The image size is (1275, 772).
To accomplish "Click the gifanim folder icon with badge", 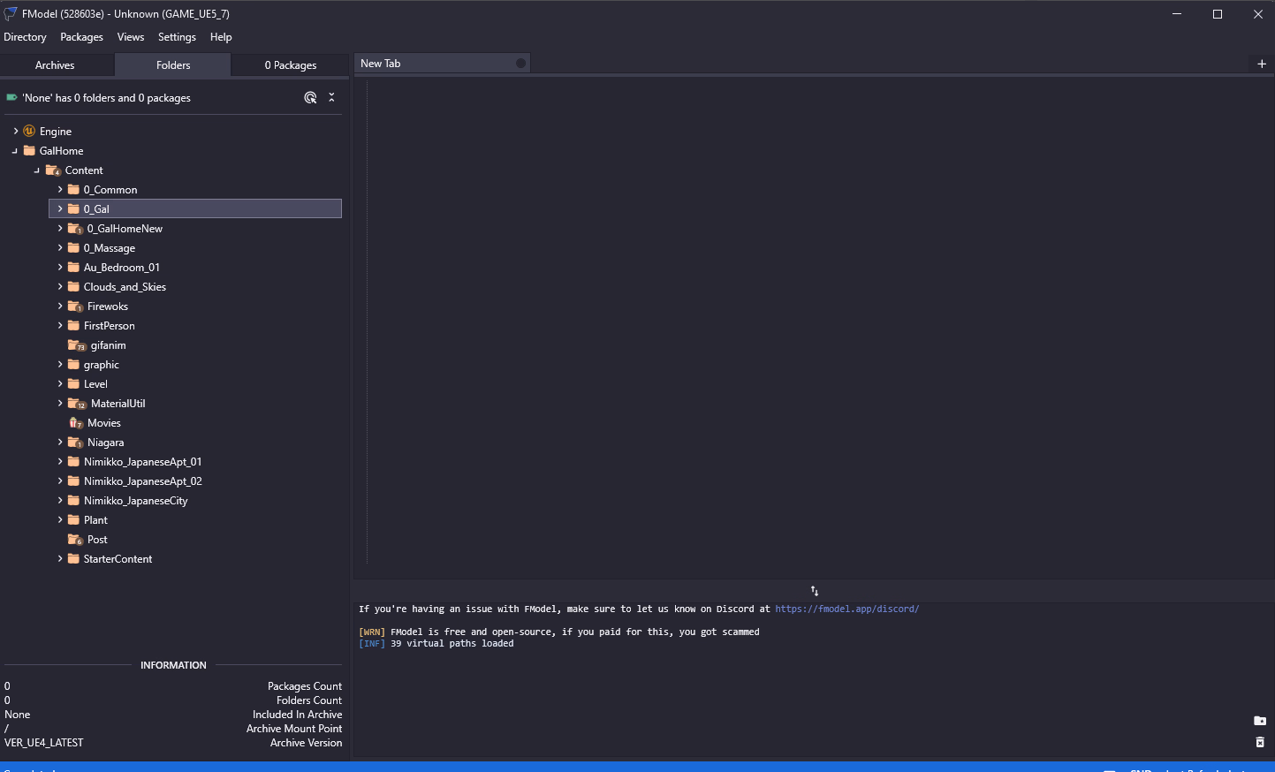I will pyautogui.click(x=77, y=344).
